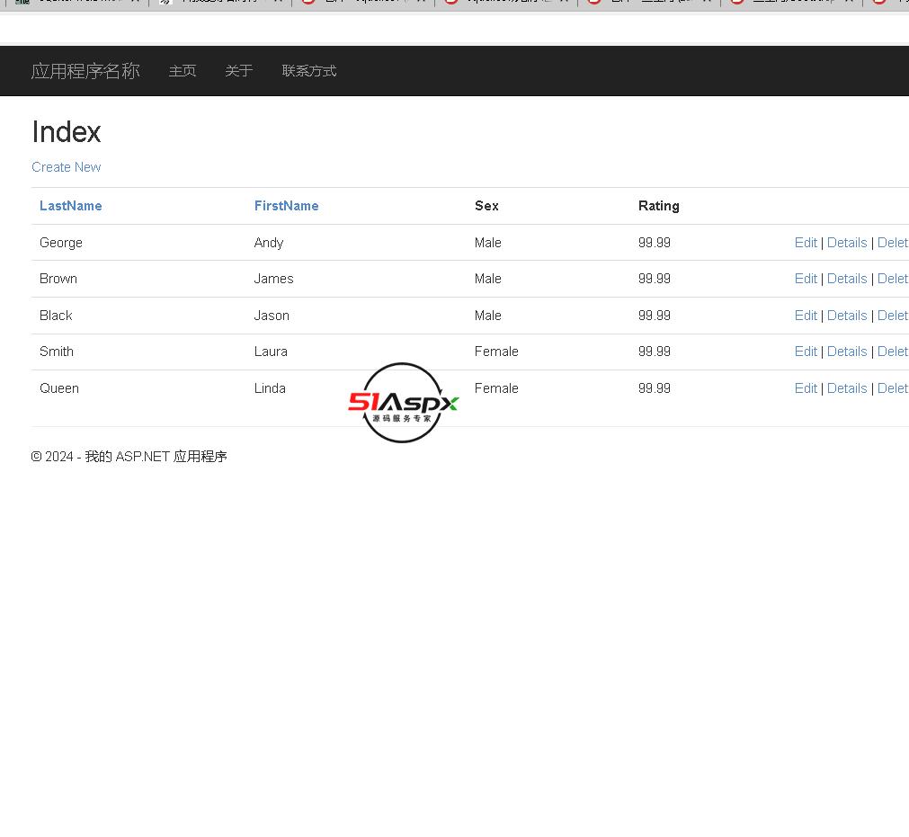
Task: Open the 应用程序名称 brand link
Action: pyautogui.click(x=85, y=71)
